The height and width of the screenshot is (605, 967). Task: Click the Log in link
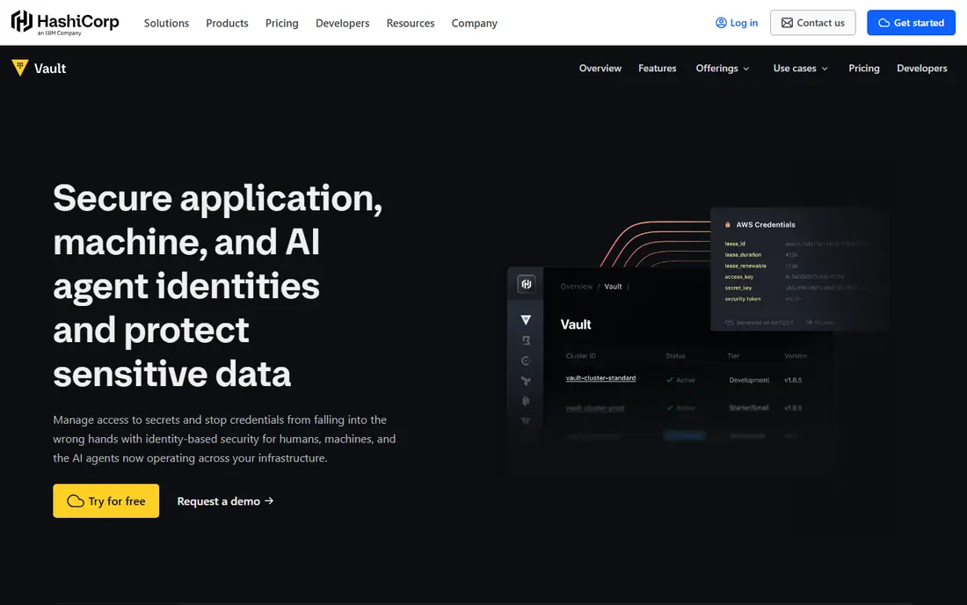[x=737, y=23]
